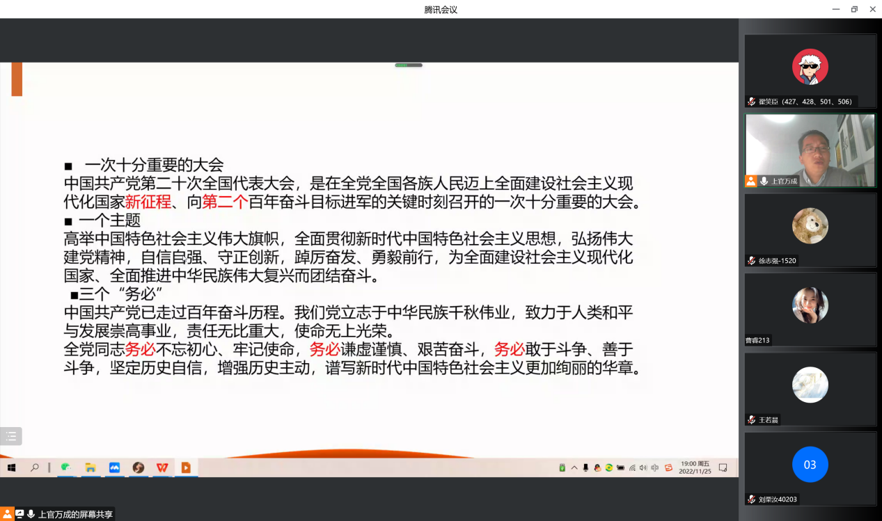Expand the hidden system tray icons chevron
882x521 pixels.
(x=574, y=467)
